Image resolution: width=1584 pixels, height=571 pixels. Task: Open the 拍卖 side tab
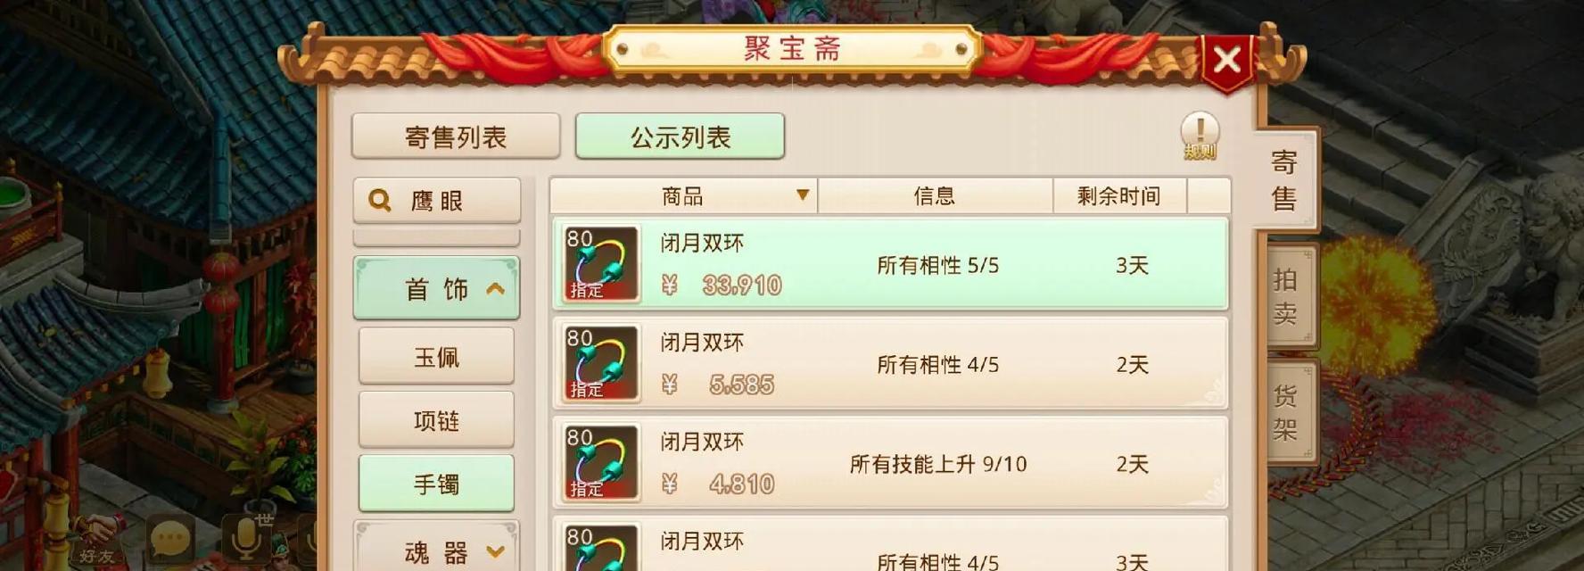click(x=1285, y=296)
